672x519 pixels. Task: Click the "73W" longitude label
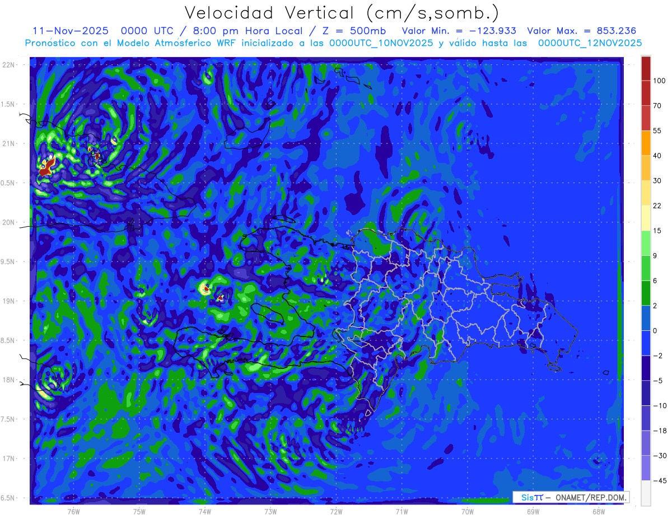point(270,512)
